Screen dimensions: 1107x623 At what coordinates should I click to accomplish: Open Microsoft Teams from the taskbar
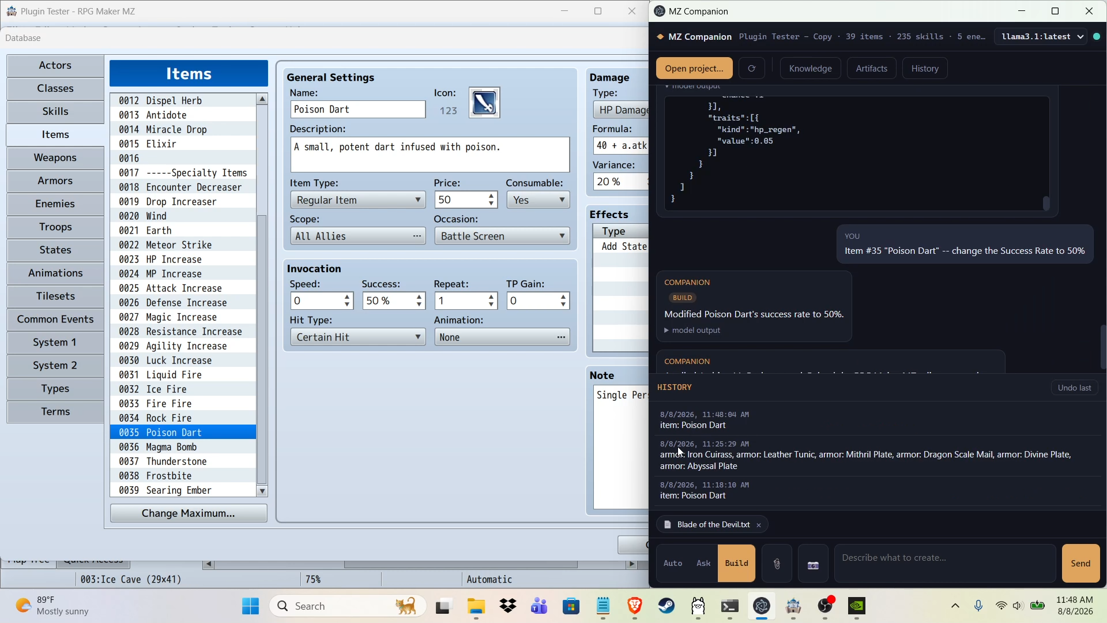[540, 606]
